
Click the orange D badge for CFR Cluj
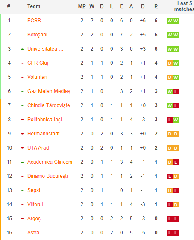point(170,63)
